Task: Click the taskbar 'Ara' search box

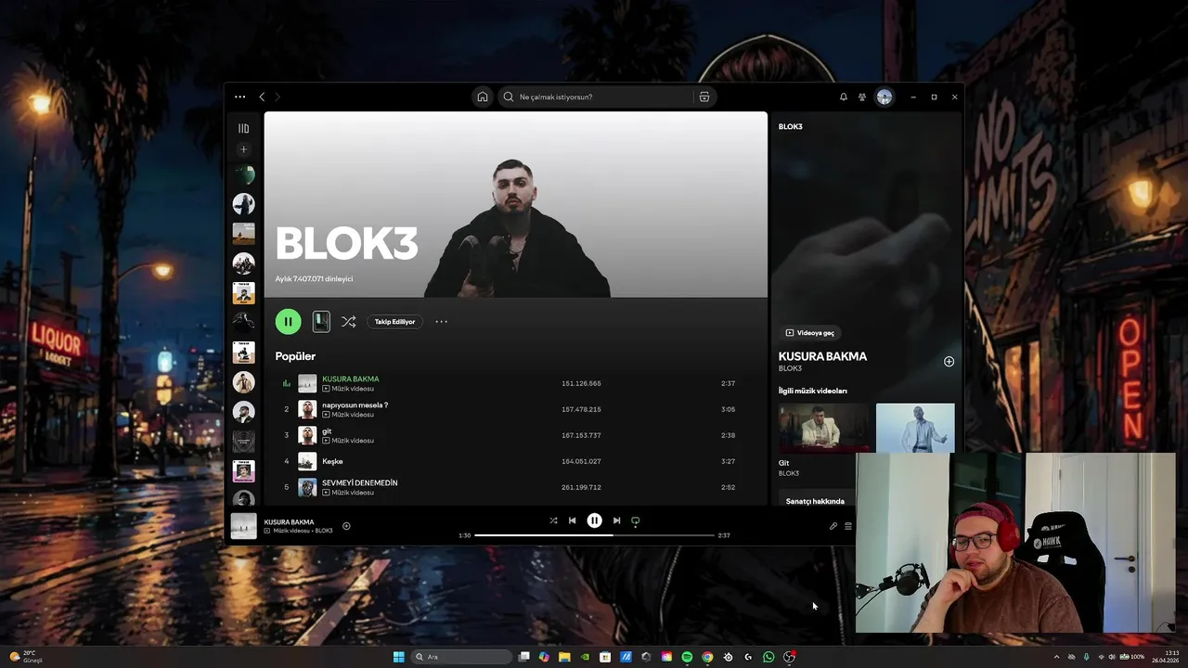Action: click(462, 657)
